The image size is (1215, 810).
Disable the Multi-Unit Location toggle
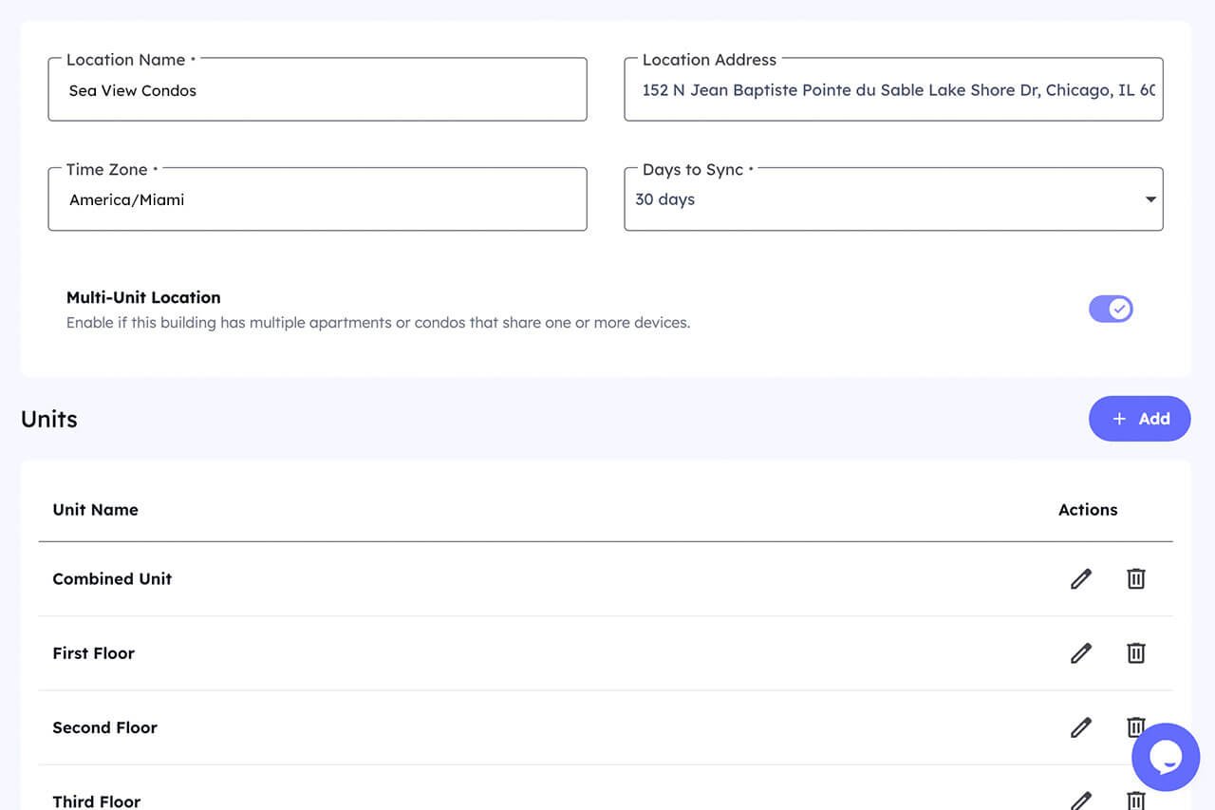(x=1111, y=309)
